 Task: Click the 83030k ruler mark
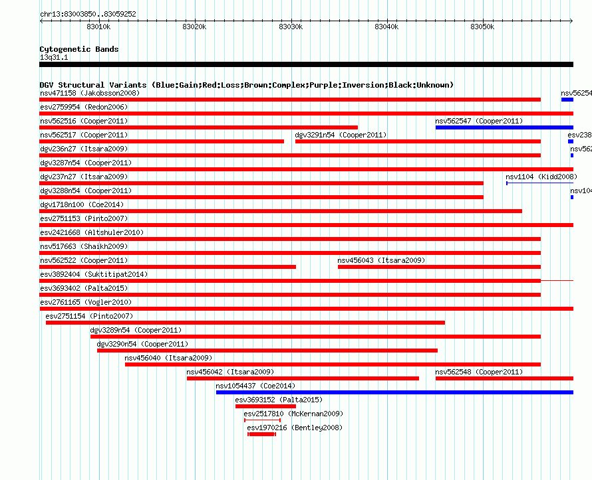[291, 27]
